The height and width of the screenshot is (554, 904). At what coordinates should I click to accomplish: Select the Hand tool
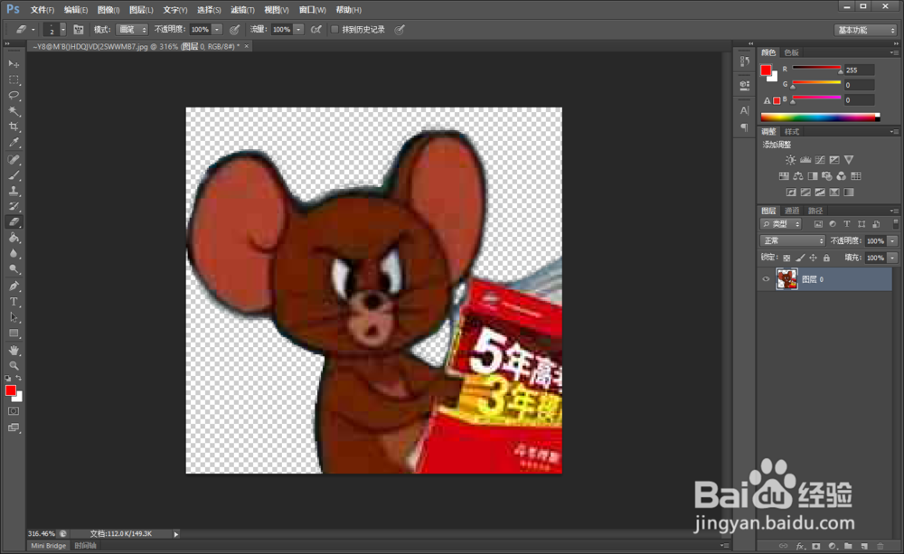coord(14,350)
